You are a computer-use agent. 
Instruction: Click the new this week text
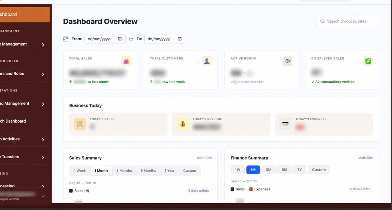coord(173,82)
